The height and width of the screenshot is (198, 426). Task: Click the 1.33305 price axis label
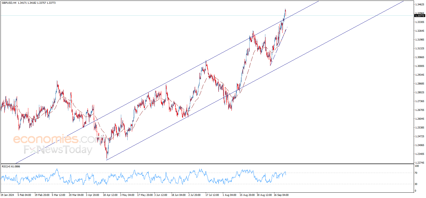click(x=420, y=22)
